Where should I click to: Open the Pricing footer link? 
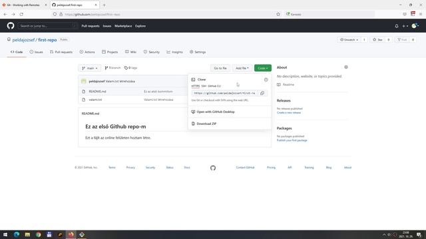click(x=271, y=167)
